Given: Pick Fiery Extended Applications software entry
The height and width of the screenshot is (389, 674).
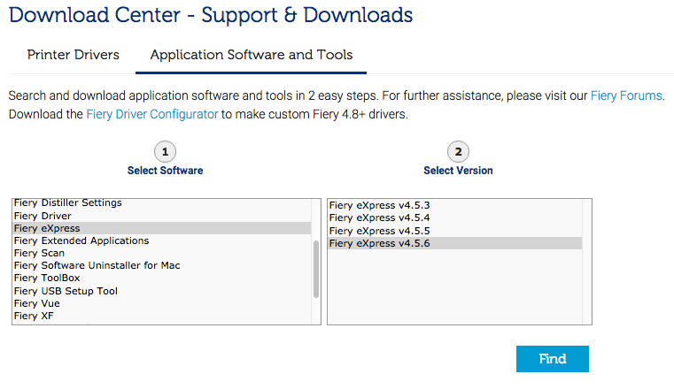Looking at the screenshot, I should click(81, 240).
